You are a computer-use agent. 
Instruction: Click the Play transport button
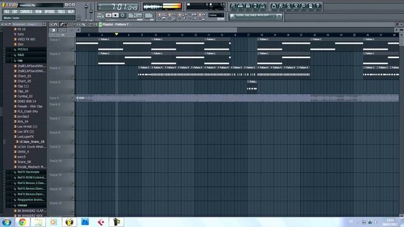(x=109, y=15)
